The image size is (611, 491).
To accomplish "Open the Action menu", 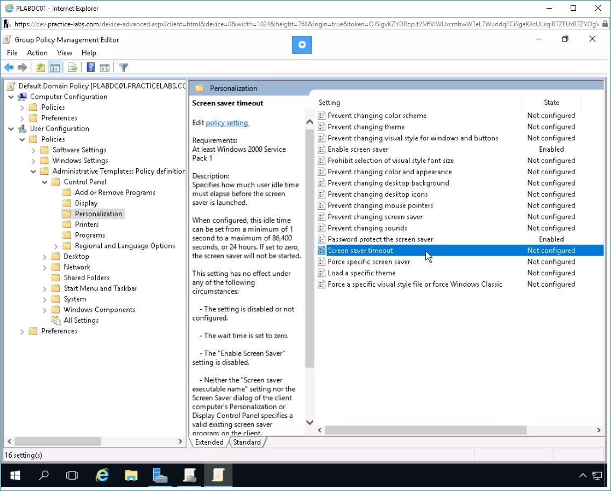I will point(37,53).
